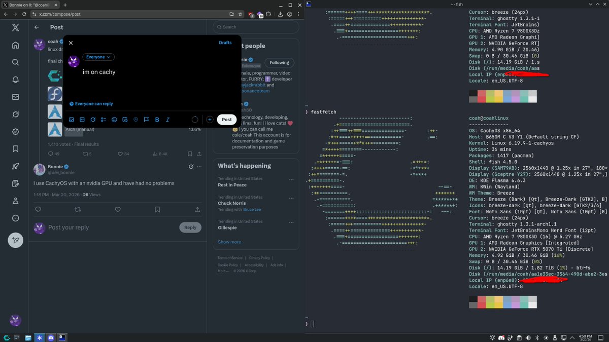Click the round compose post button in sidebar
The width and height of the screenshot is (609, 342).
pos(16,240)
